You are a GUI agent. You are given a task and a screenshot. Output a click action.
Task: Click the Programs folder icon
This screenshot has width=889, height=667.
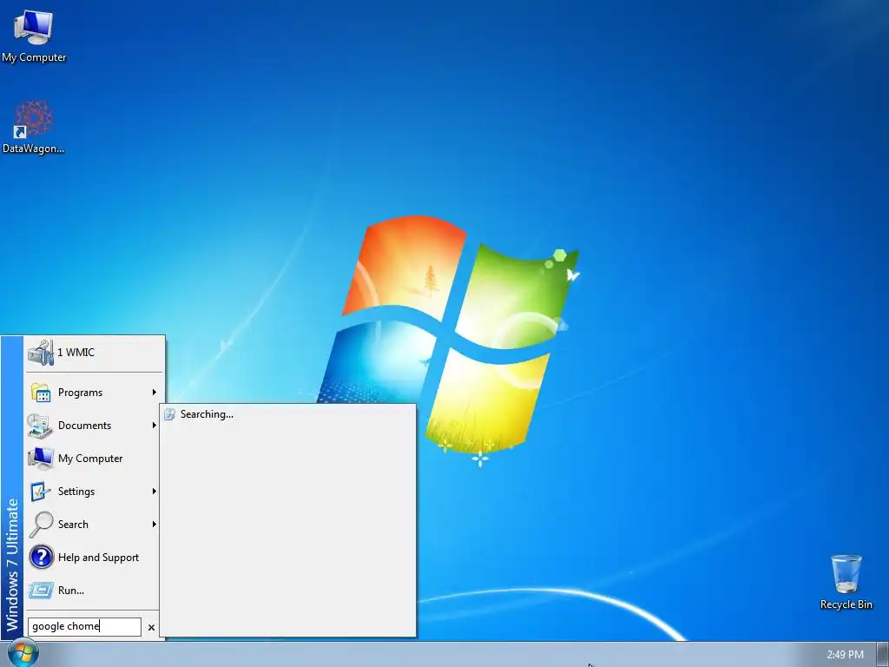[x=41, y=393]
